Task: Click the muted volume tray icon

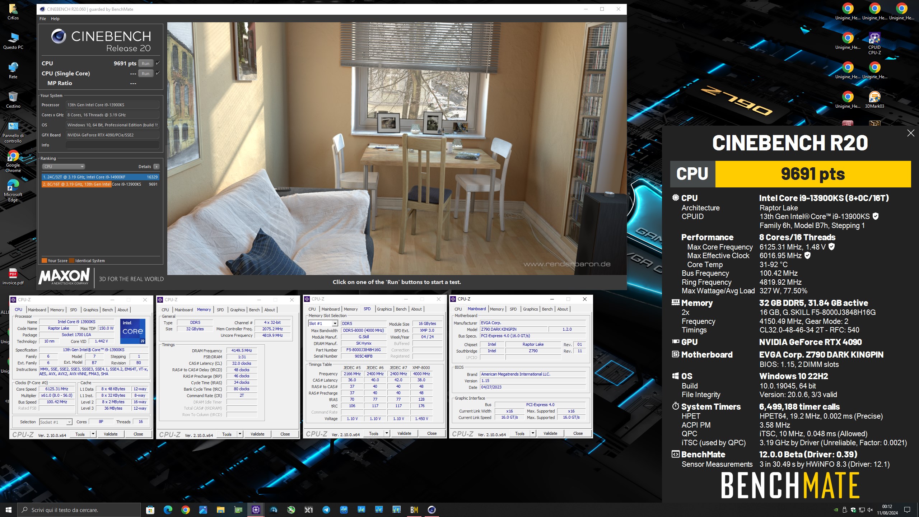Action: [870, 509]
